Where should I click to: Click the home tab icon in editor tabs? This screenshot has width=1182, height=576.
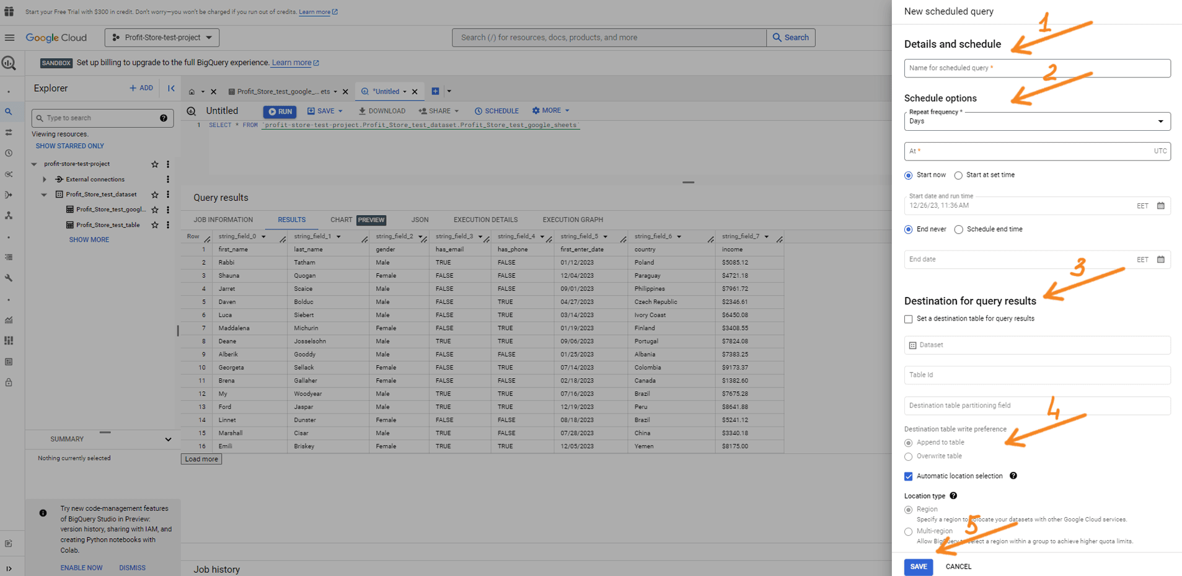(x=192, y=92)
